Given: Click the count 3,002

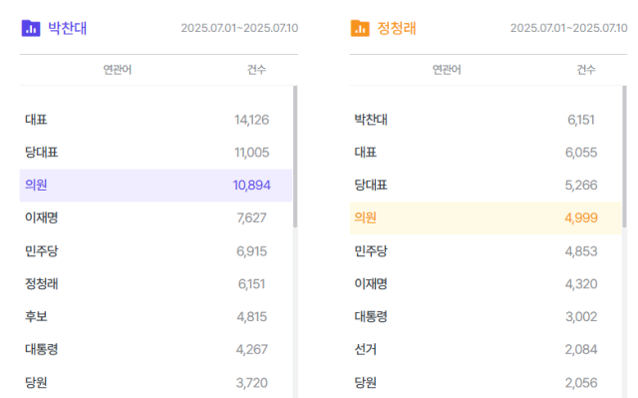Looking at the screenshot, I should tap(581, 316).
